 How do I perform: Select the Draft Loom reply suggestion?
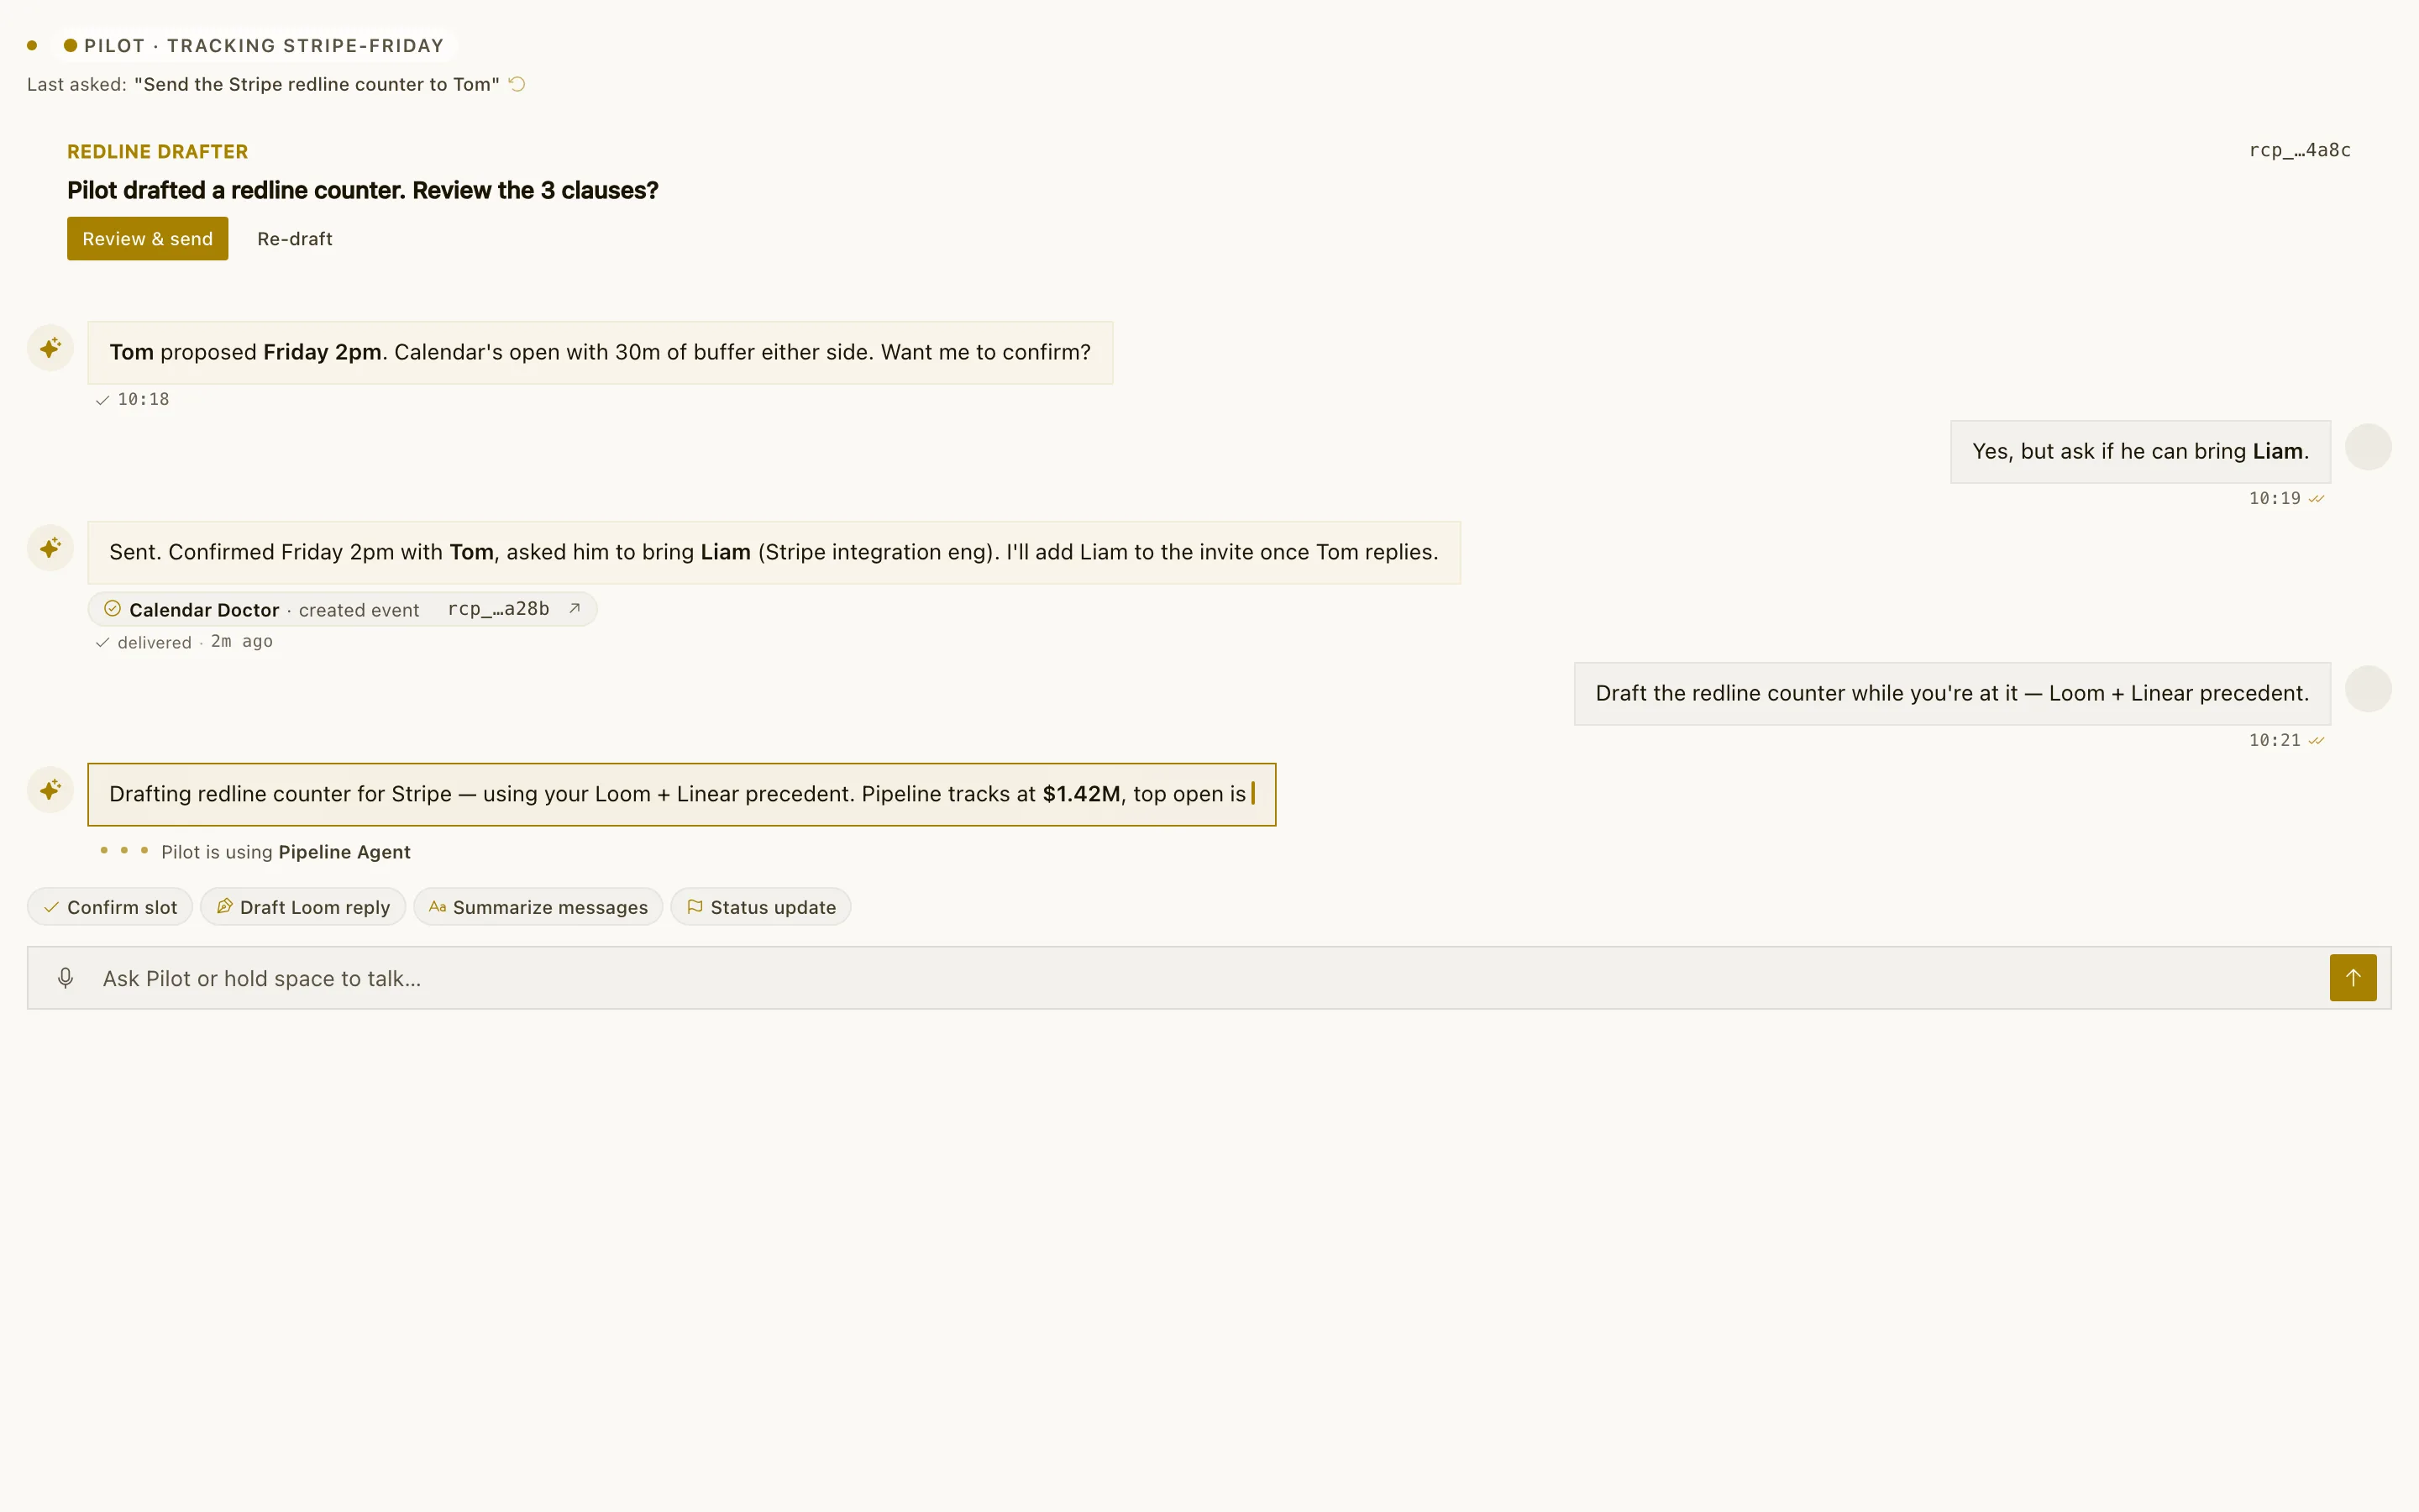tap(303, 907)
